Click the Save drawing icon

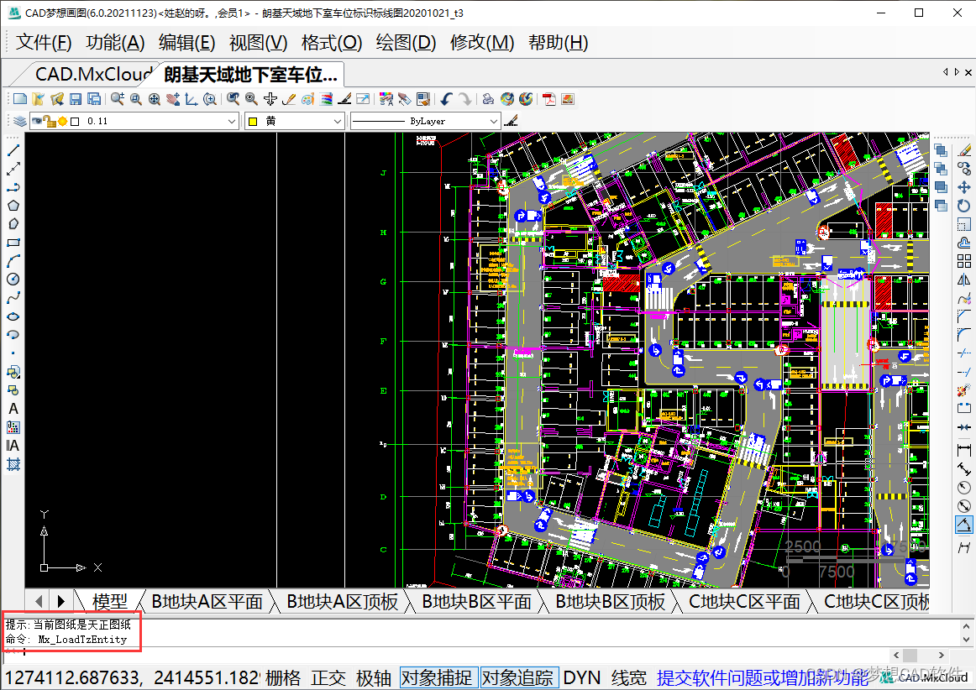[76, 99]
